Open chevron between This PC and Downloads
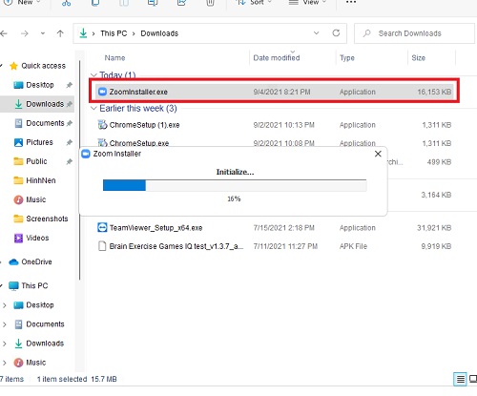 [134, 33]
